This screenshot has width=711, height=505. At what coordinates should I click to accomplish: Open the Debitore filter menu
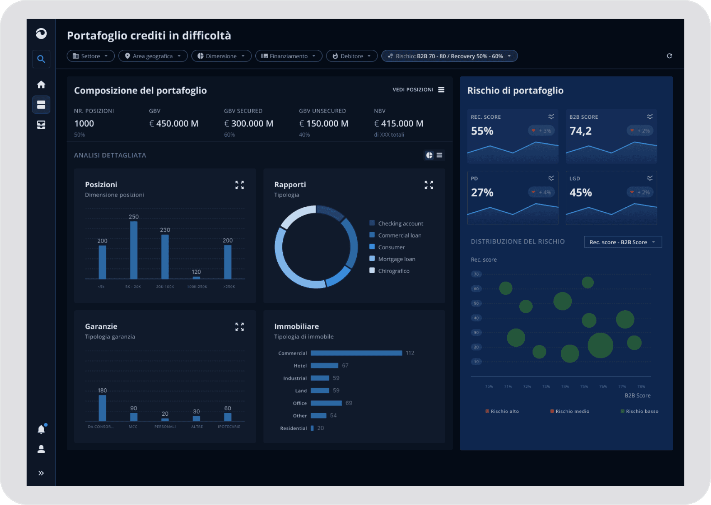click(x=351, y=56)
